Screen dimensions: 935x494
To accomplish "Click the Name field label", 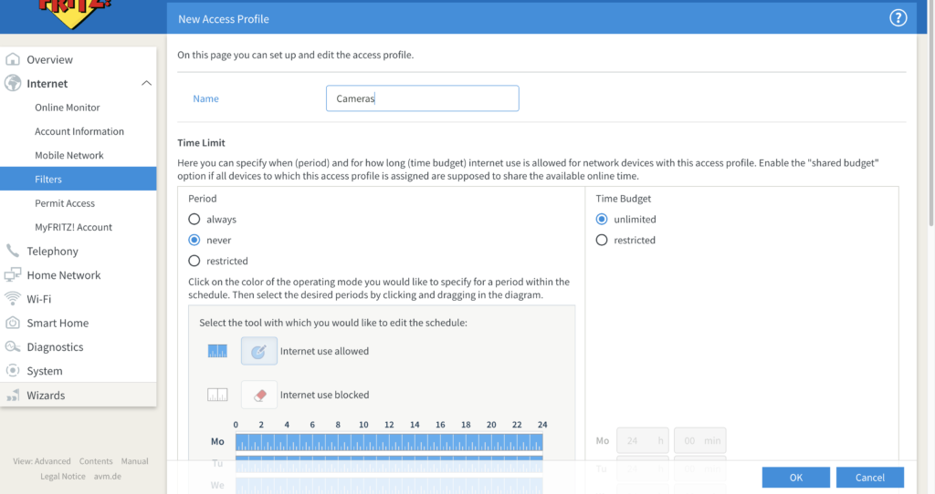I will pyautogui.click(x=205, y=98).
